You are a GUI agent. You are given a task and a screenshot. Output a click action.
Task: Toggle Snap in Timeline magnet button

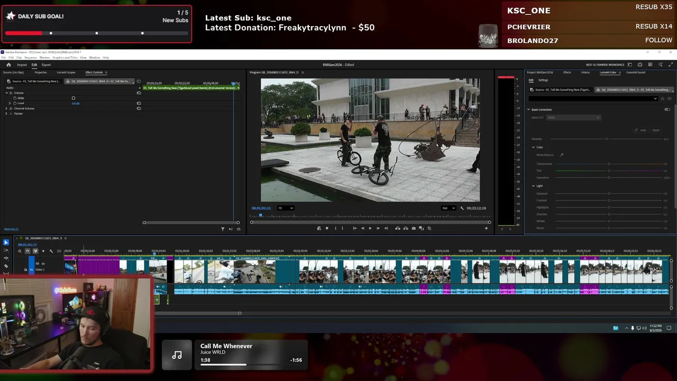click(28, 251)
